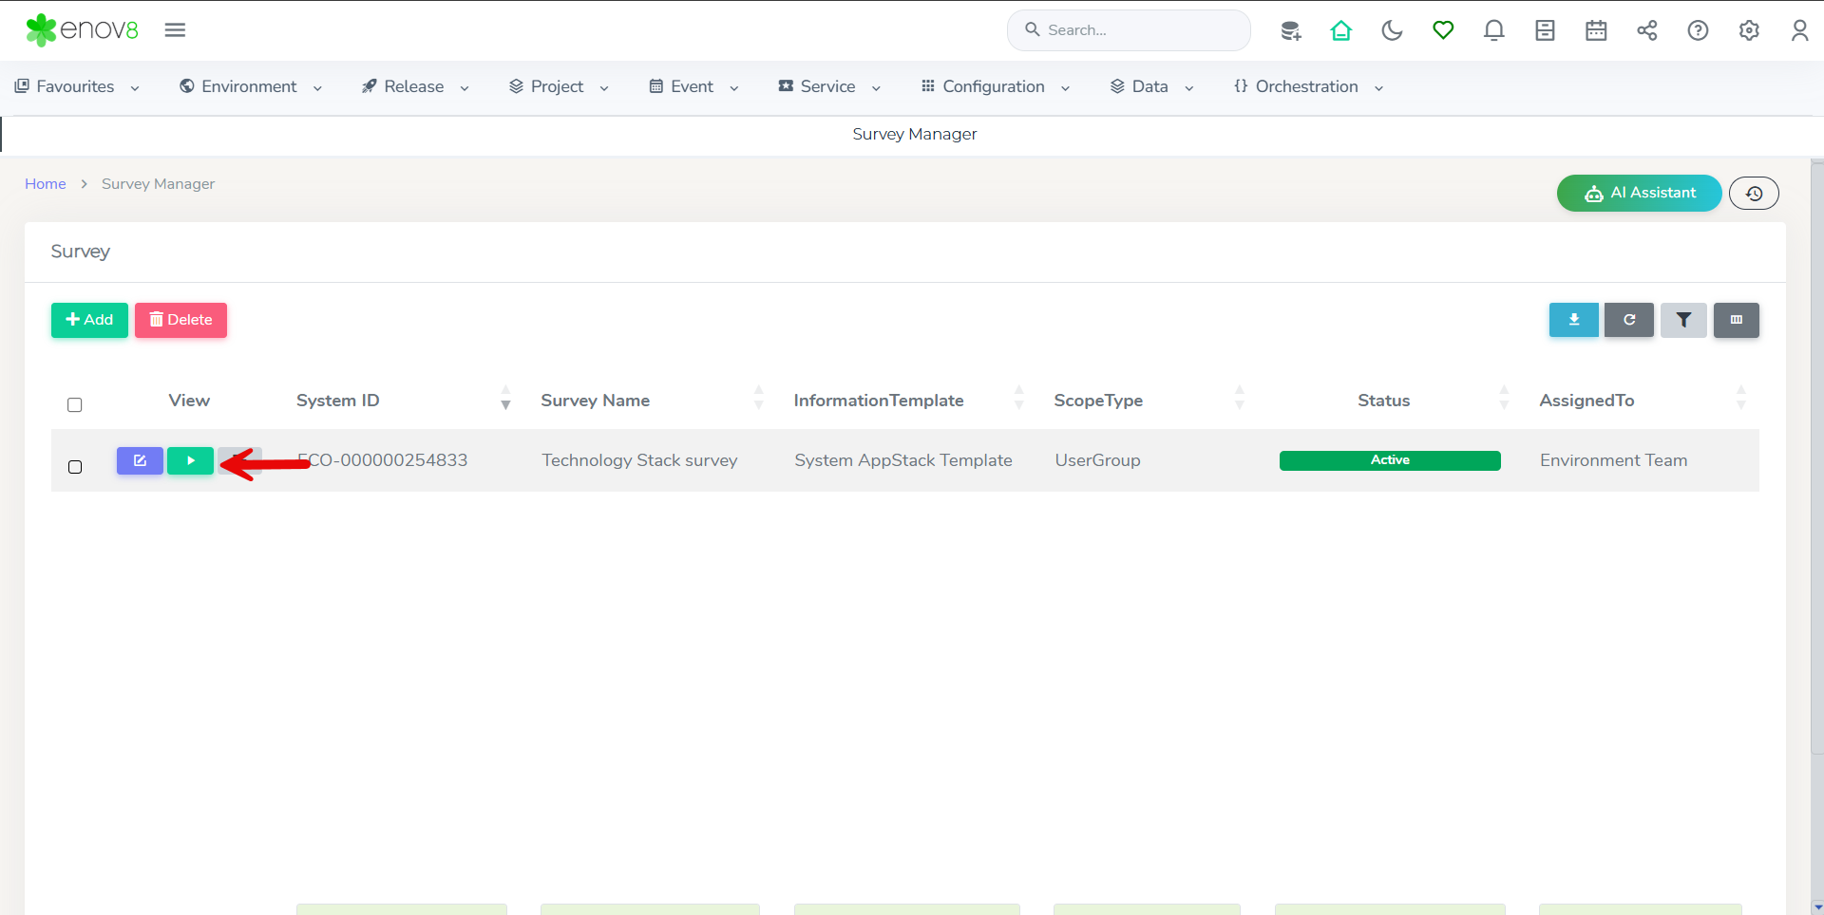Expand the Environment dropdown menu

click(251, 87)
